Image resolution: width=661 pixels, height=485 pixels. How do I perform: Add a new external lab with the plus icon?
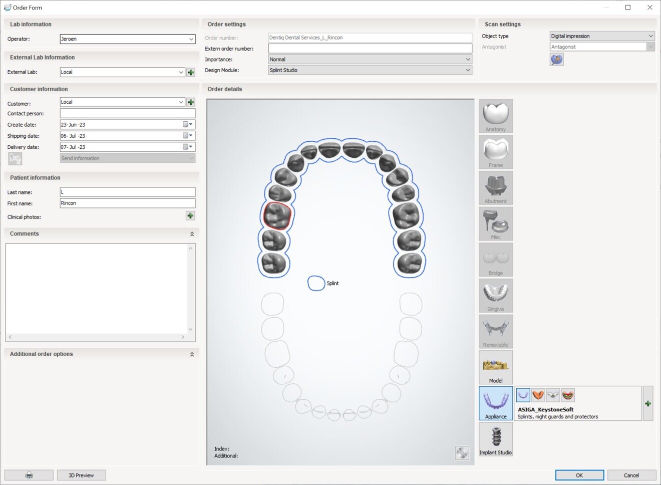pos(190,72)
